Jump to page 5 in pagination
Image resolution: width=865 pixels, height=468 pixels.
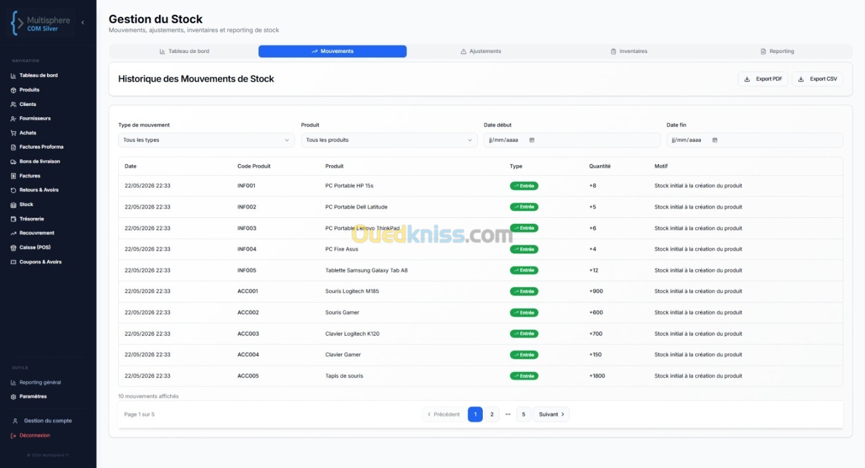[x=523, y=414]
